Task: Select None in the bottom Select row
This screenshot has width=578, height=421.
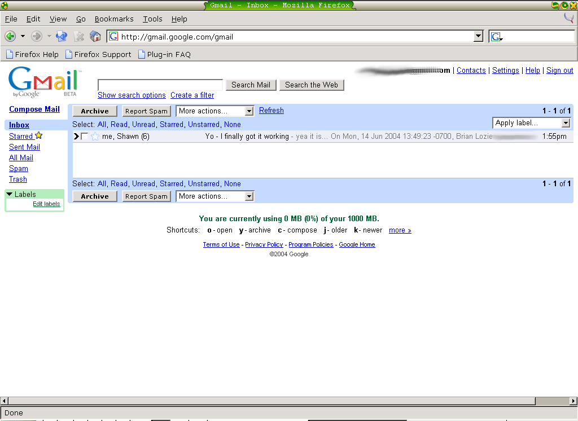Action: click(x=232, y=183)
